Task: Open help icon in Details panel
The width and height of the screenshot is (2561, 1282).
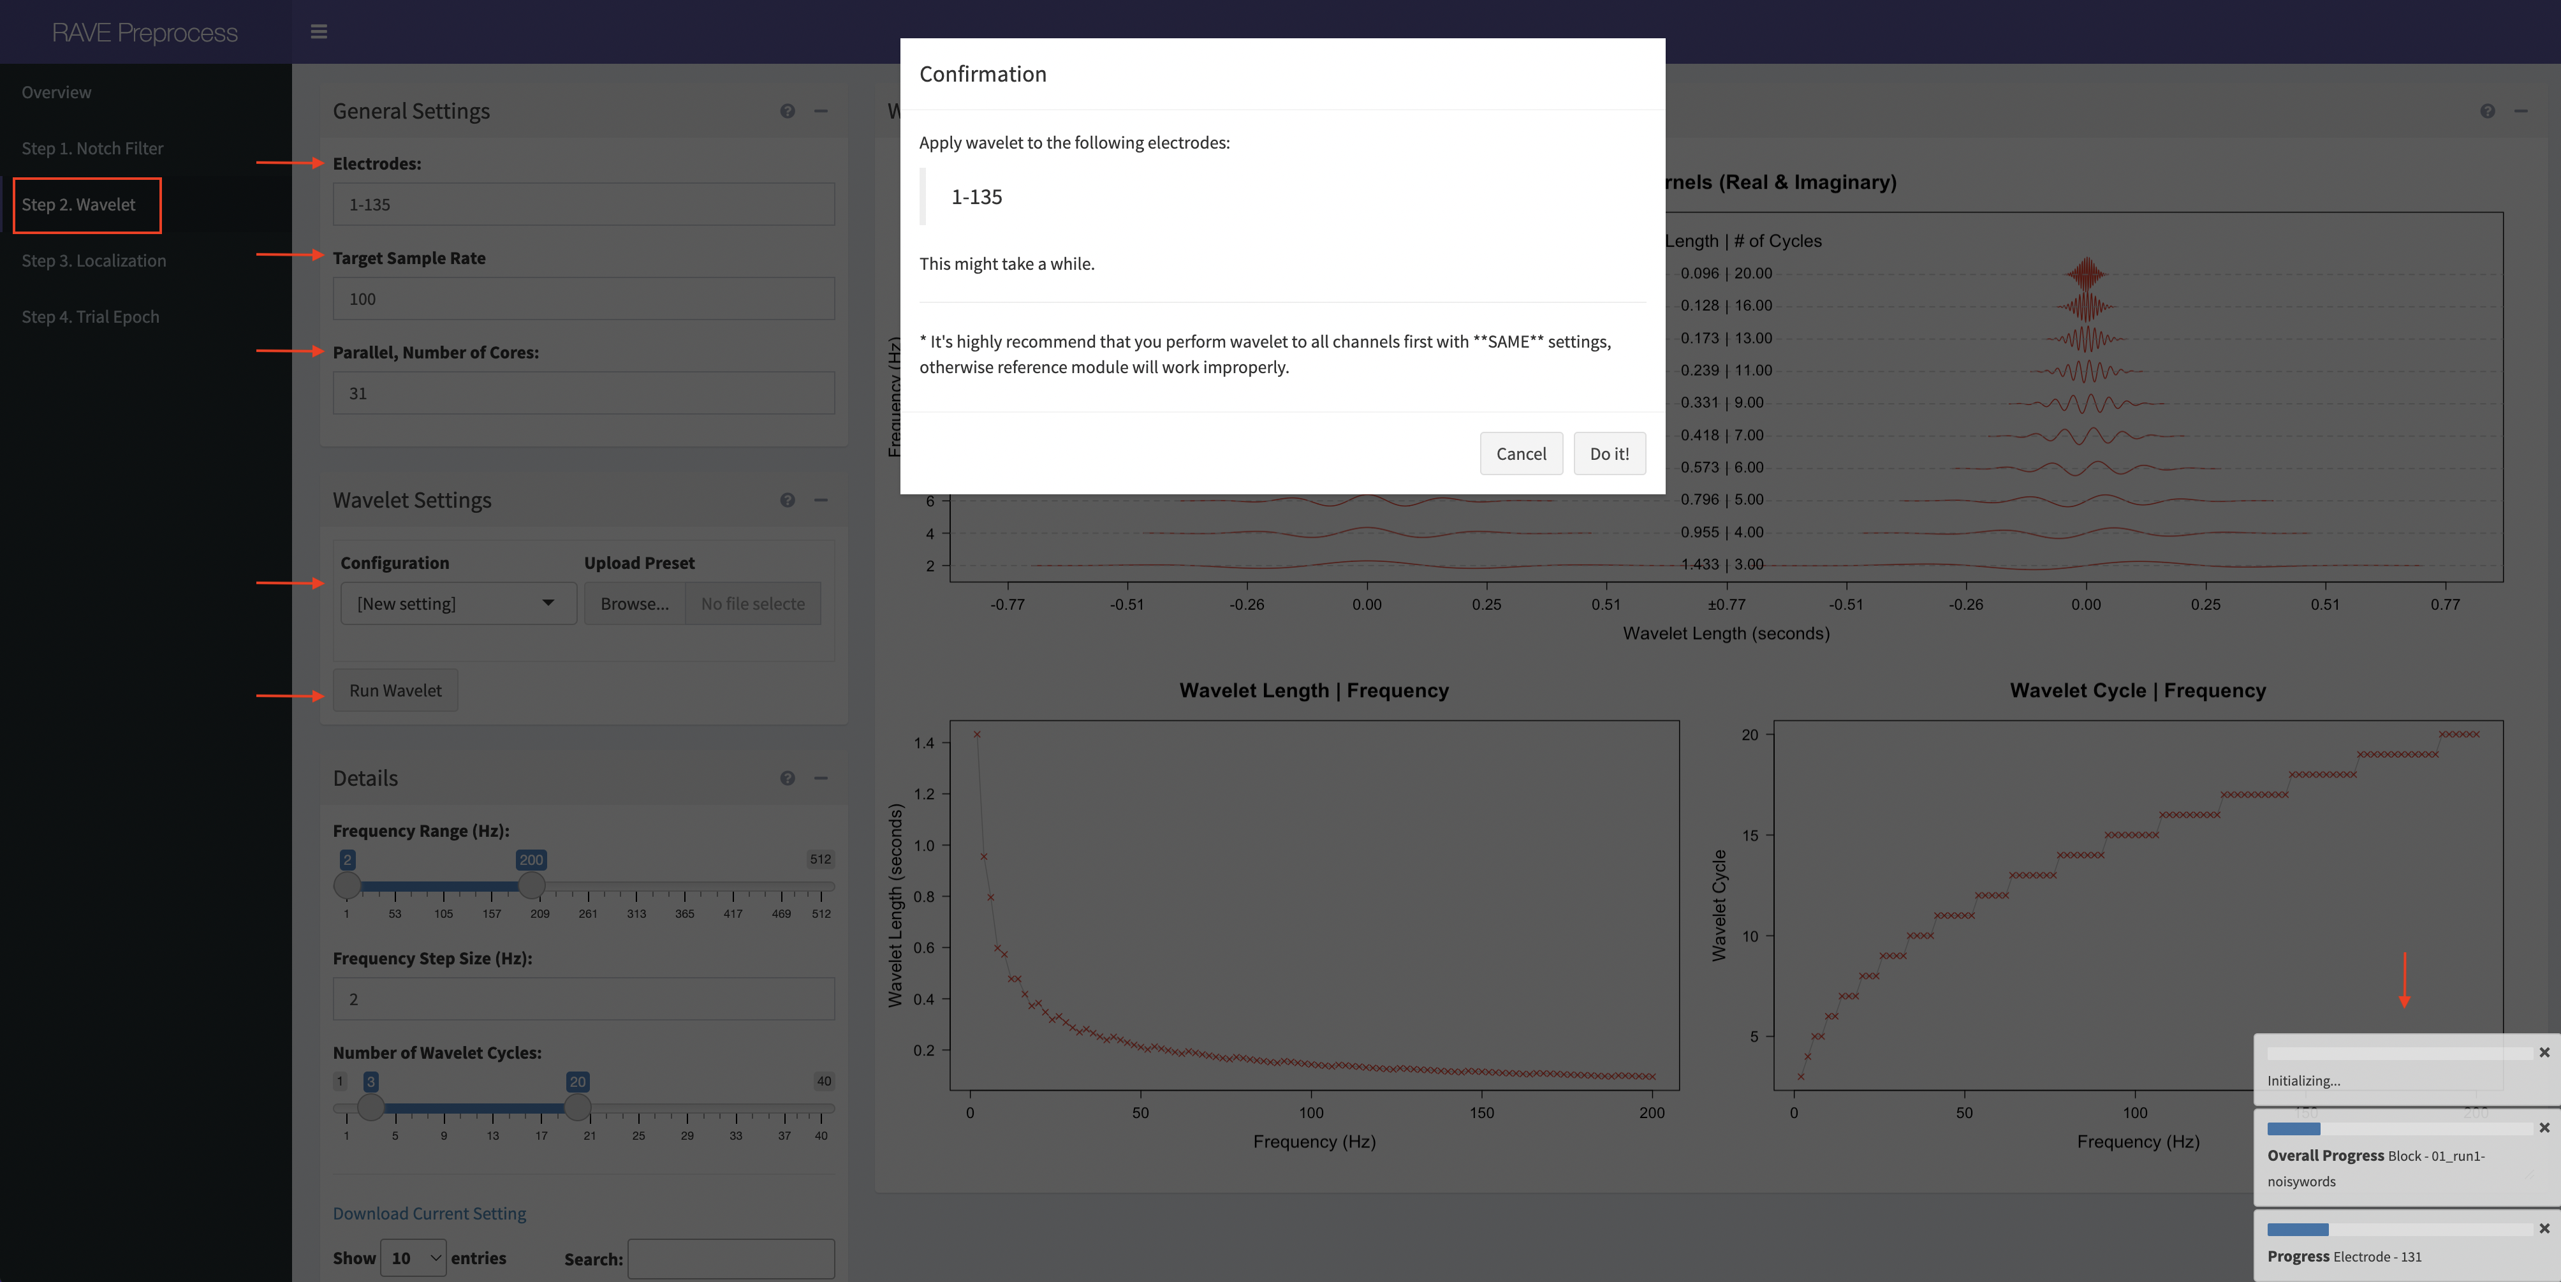Action: pyautogui.click(x=788, y=779)
